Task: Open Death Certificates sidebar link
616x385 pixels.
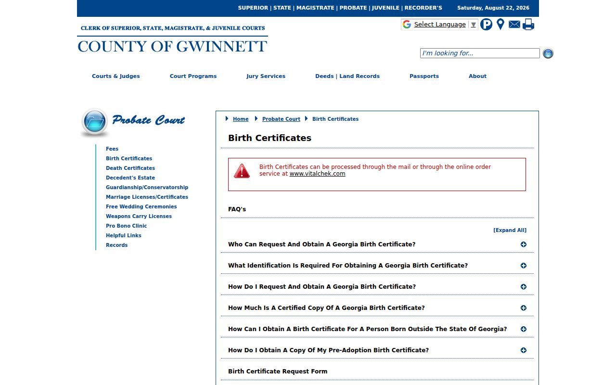Action: click(130, 168)
